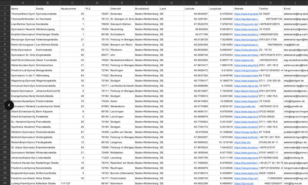308x185 pixels.
Task: Select the street cell 'Schützenallee'
Action: click(47, 65)
